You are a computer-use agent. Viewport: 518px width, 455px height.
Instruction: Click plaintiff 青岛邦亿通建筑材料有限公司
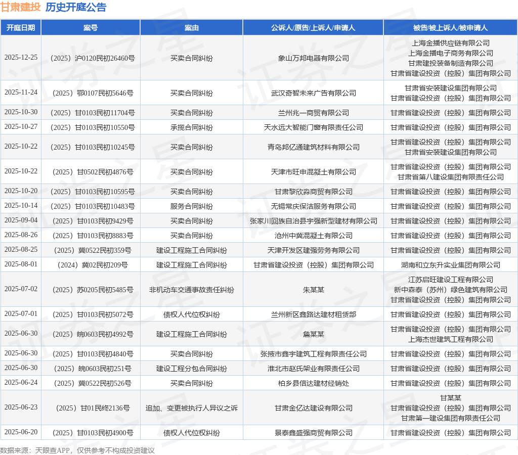tap(314, 147)
